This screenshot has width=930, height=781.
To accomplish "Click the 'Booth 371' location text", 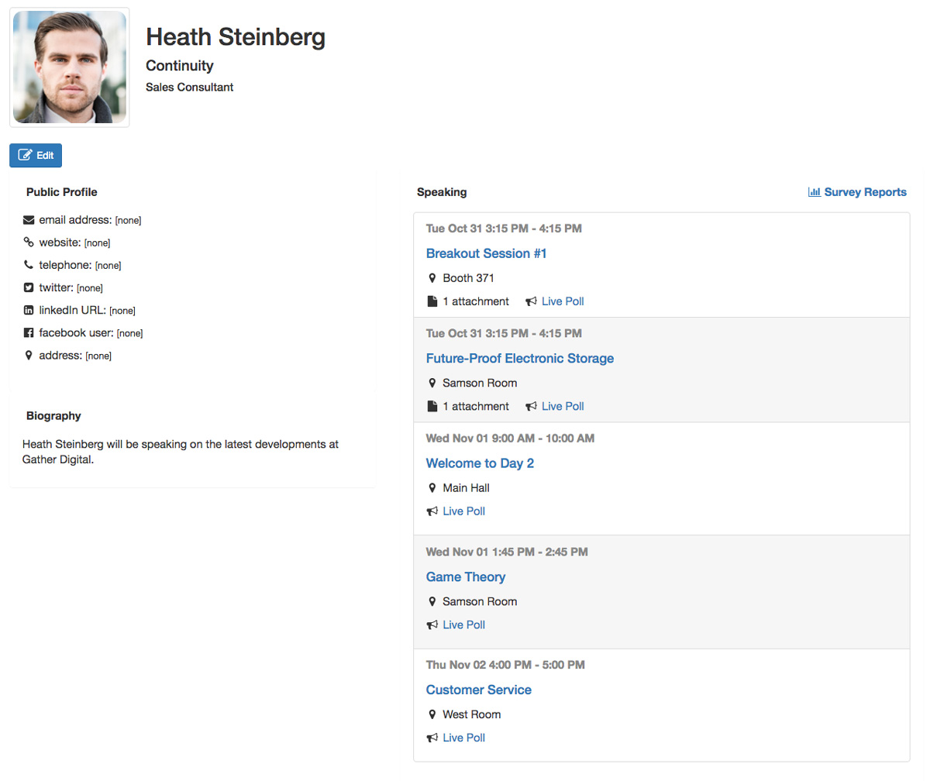I will [x=468, y=278].
